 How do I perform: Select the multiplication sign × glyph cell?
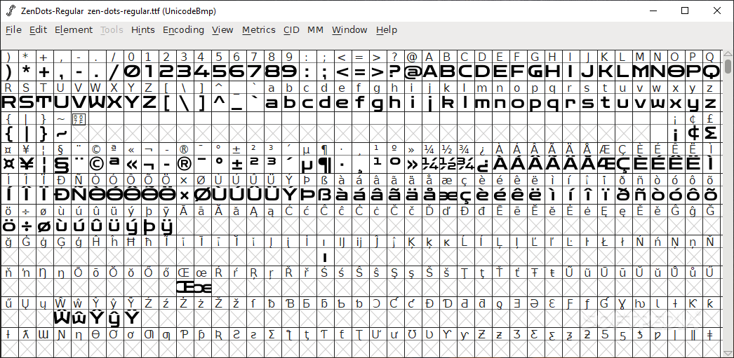184,195
